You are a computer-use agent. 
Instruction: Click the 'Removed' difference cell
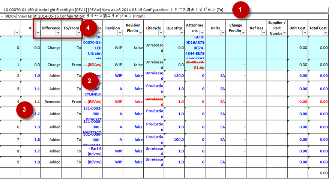point(51,102)
